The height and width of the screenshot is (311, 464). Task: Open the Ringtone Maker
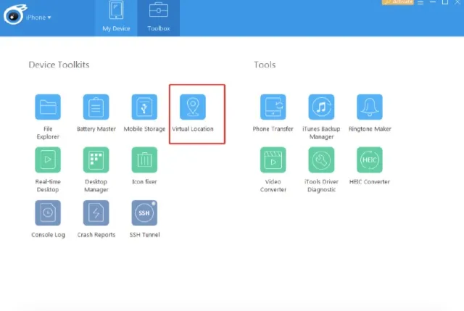pyautogui.click(x=370, y=107)
